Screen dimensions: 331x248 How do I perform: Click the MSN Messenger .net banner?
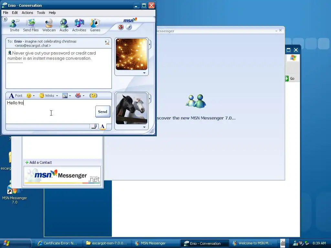pos(62,176)
